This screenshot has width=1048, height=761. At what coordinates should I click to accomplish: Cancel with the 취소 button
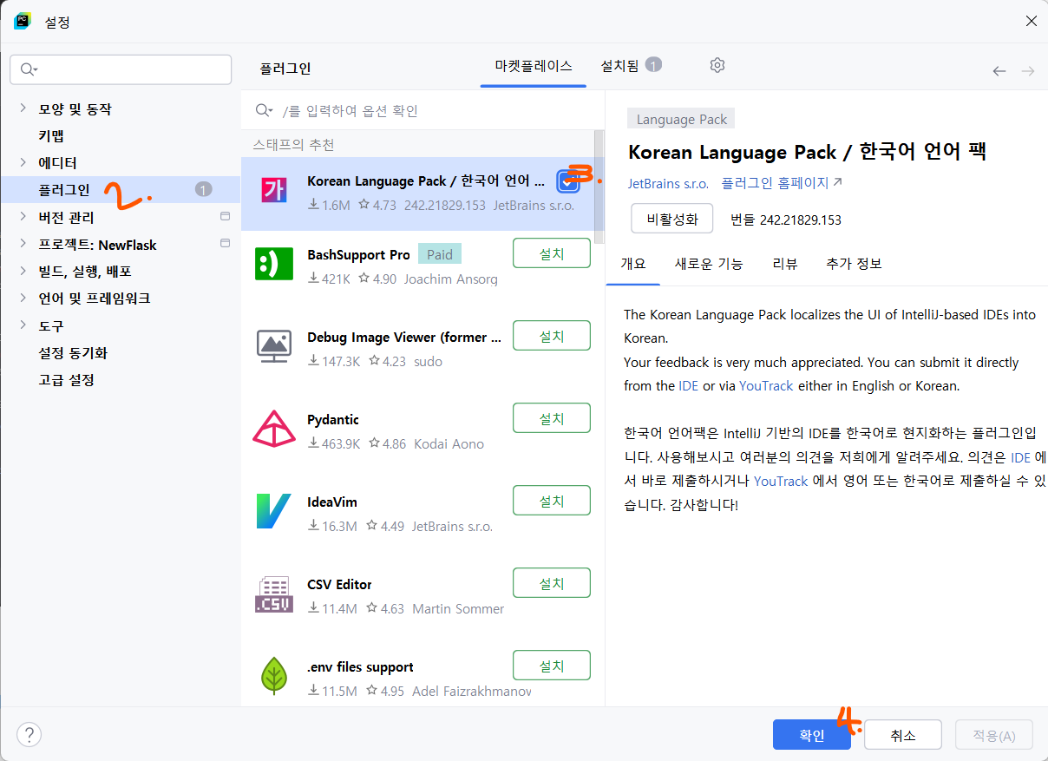(903, 735)
